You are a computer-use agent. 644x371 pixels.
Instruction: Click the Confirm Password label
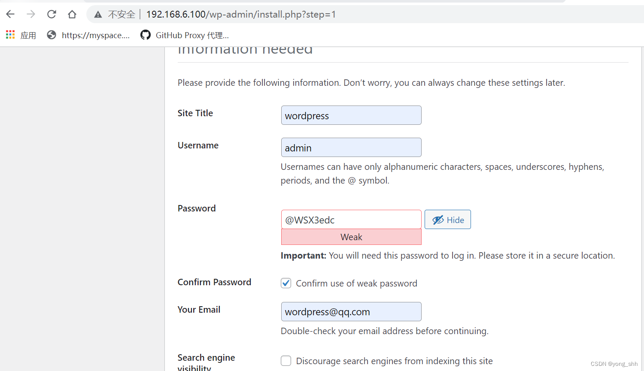click(214, 282)
